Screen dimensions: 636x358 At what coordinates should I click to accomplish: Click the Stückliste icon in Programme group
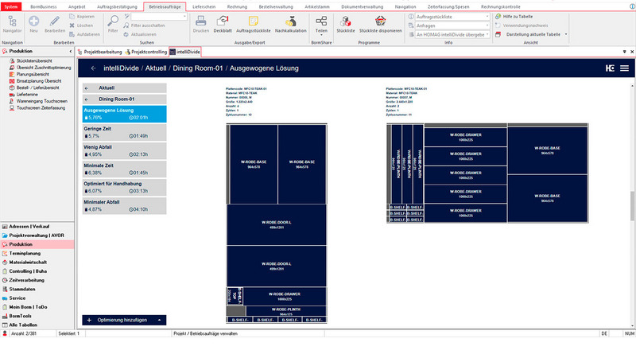click(347, 22)
